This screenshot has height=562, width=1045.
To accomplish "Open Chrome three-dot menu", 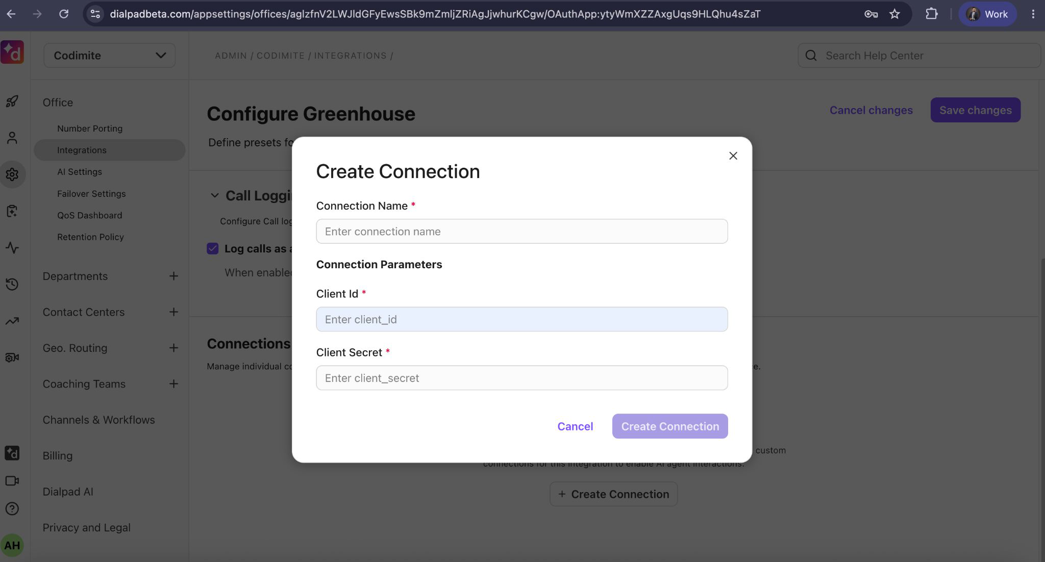I will coord(1033,14).
